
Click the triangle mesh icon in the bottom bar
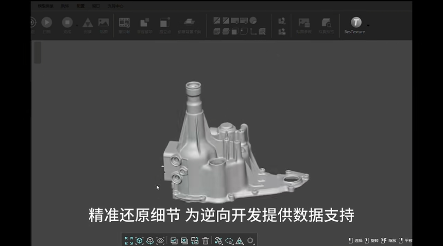tap(240, 241)
